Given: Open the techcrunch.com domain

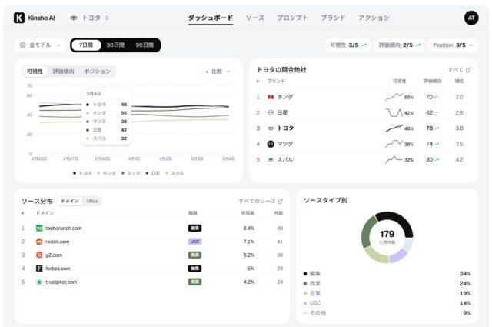Looking at the screenshot, I should point(64,228).
